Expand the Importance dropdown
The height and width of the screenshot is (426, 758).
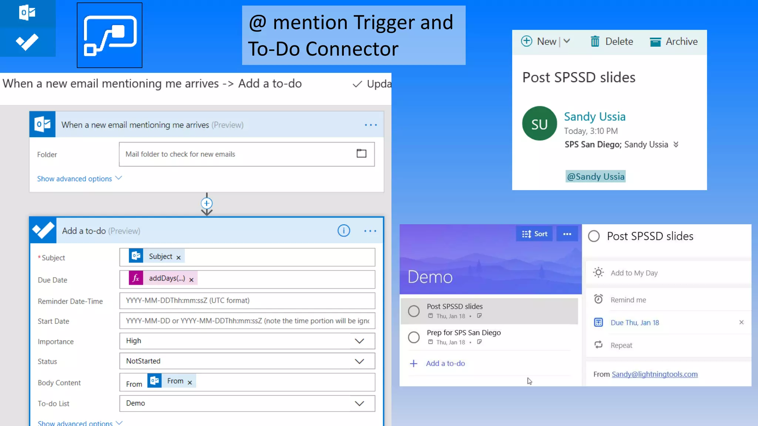click(359, 341)
